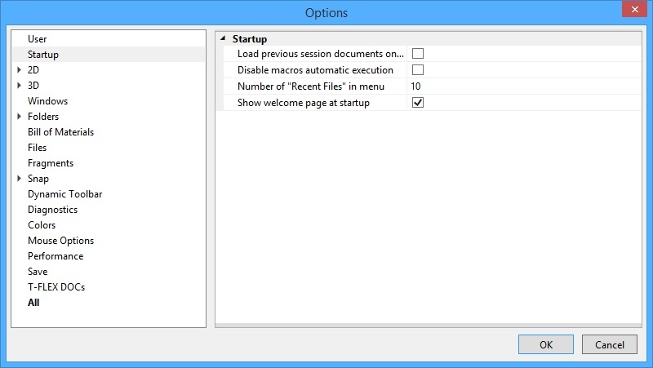The height and width of the screenshot is (368, 653).
Task: Open the Colors category
Action: [42, 225]
